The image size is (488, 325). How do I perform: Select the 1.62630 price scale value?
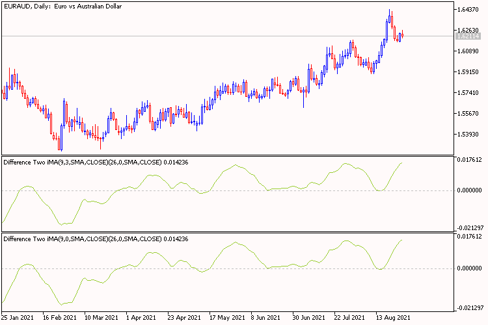[468, 30]
